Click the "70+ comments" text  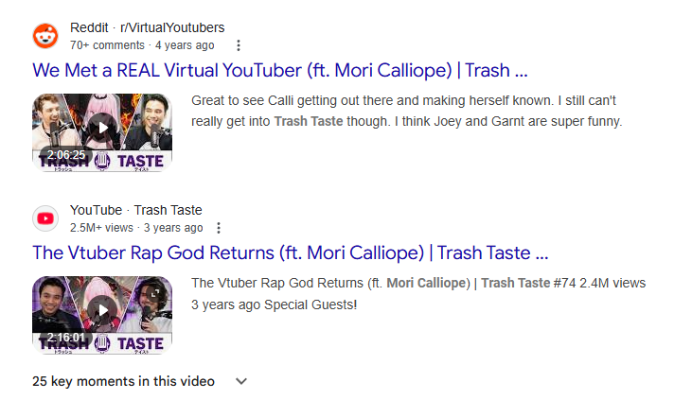(x=107, y=45)
